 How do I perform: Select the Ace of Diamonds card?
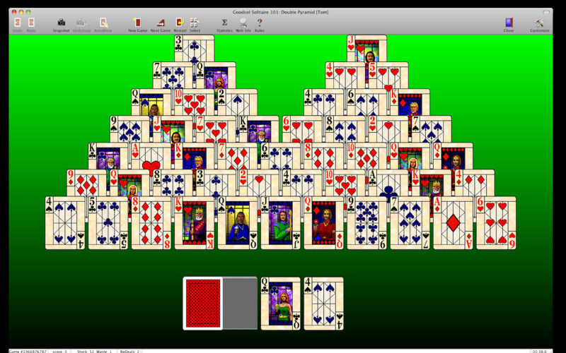(x=453, y=223)
